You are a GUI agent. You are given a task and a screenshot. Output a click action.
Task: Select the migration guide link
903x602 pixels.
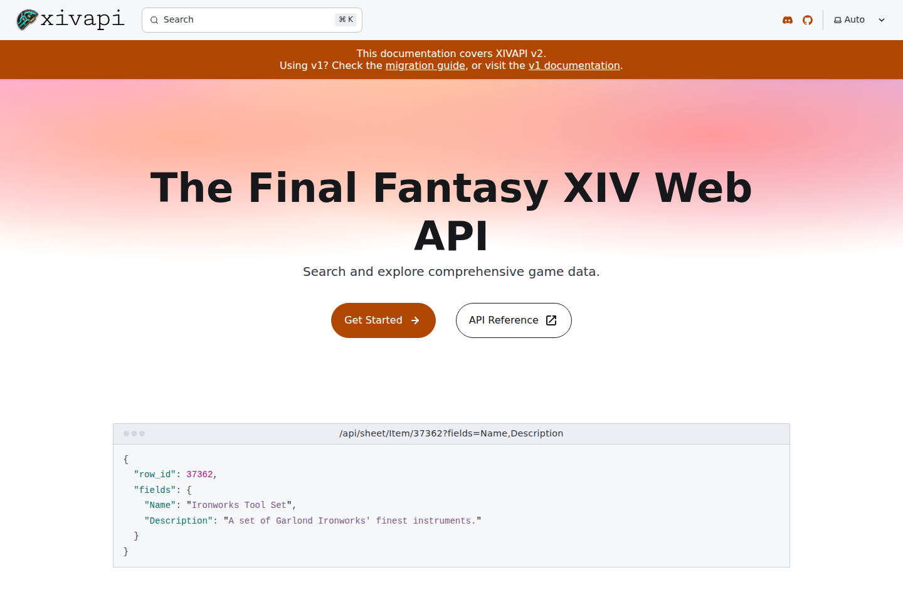point(425,65)
